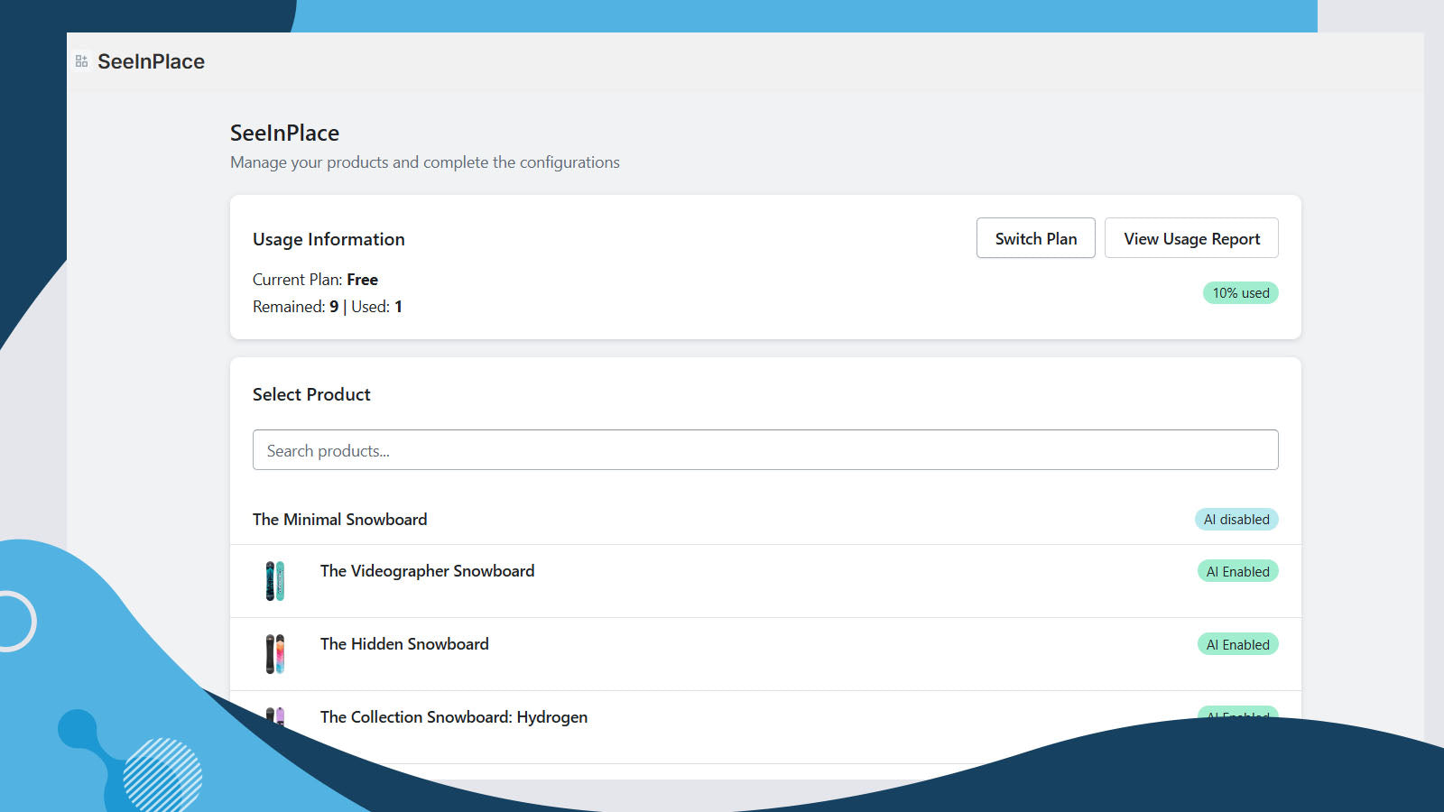Focus the Search products field
The width and height of the screenshot is (1444, 812).
click(x=765, y=450)
